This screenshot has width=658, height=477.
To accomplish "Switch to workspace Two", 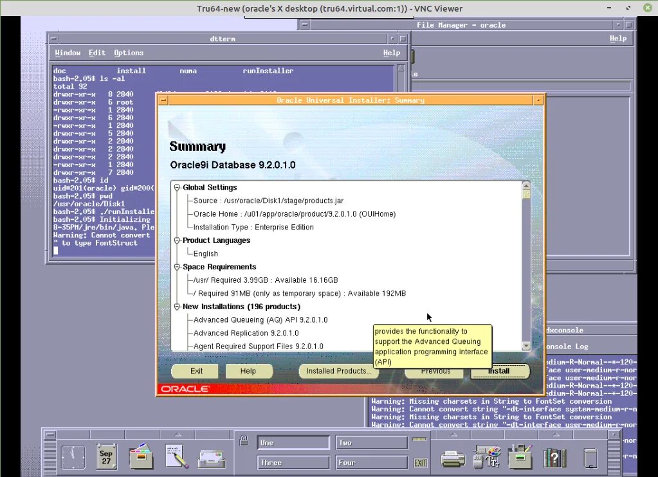I will click(371, 442).
